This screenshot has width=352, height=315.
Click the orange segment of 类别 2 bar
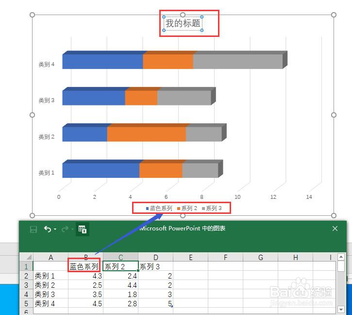[x=147, y=134]
